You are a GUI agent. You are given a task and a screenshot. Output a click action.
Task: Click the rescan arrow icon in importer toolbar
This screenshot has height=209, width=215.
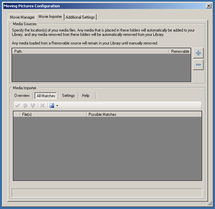[25, 106]
